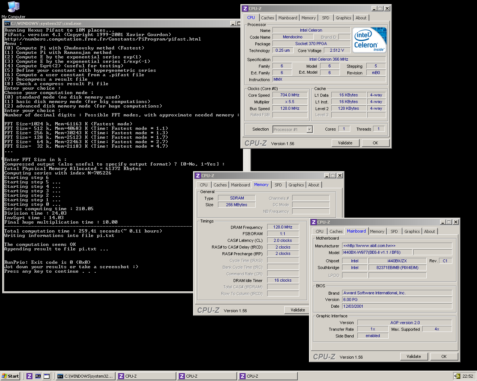Select Caches tab in the Motherboard window

[336, 231]
